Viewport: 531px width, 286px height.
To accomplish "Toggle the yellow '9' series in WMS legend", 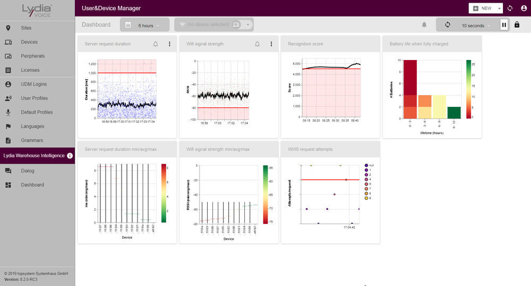I will click(370, 198).
